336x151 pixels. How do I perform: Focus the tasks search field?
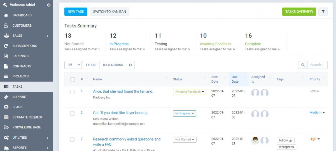point(317,65)
